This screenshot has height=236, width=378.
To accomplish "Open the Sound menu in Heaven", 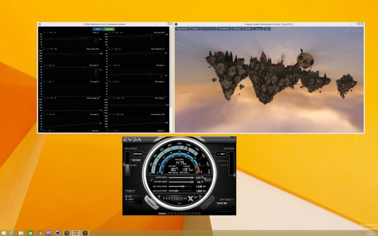I will coord(258,29).
